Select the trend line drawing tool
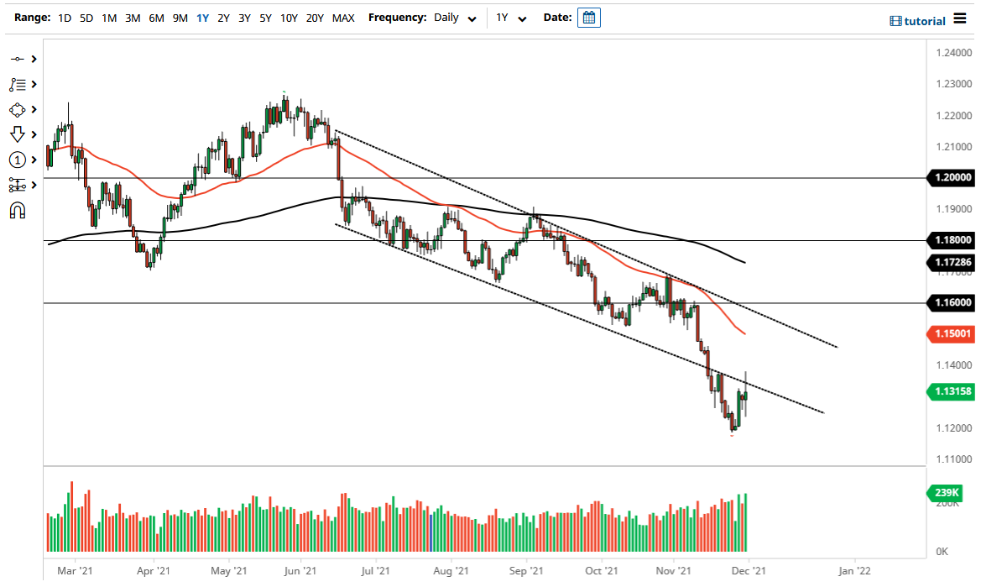The image size is (981, 587). point(18,59)
